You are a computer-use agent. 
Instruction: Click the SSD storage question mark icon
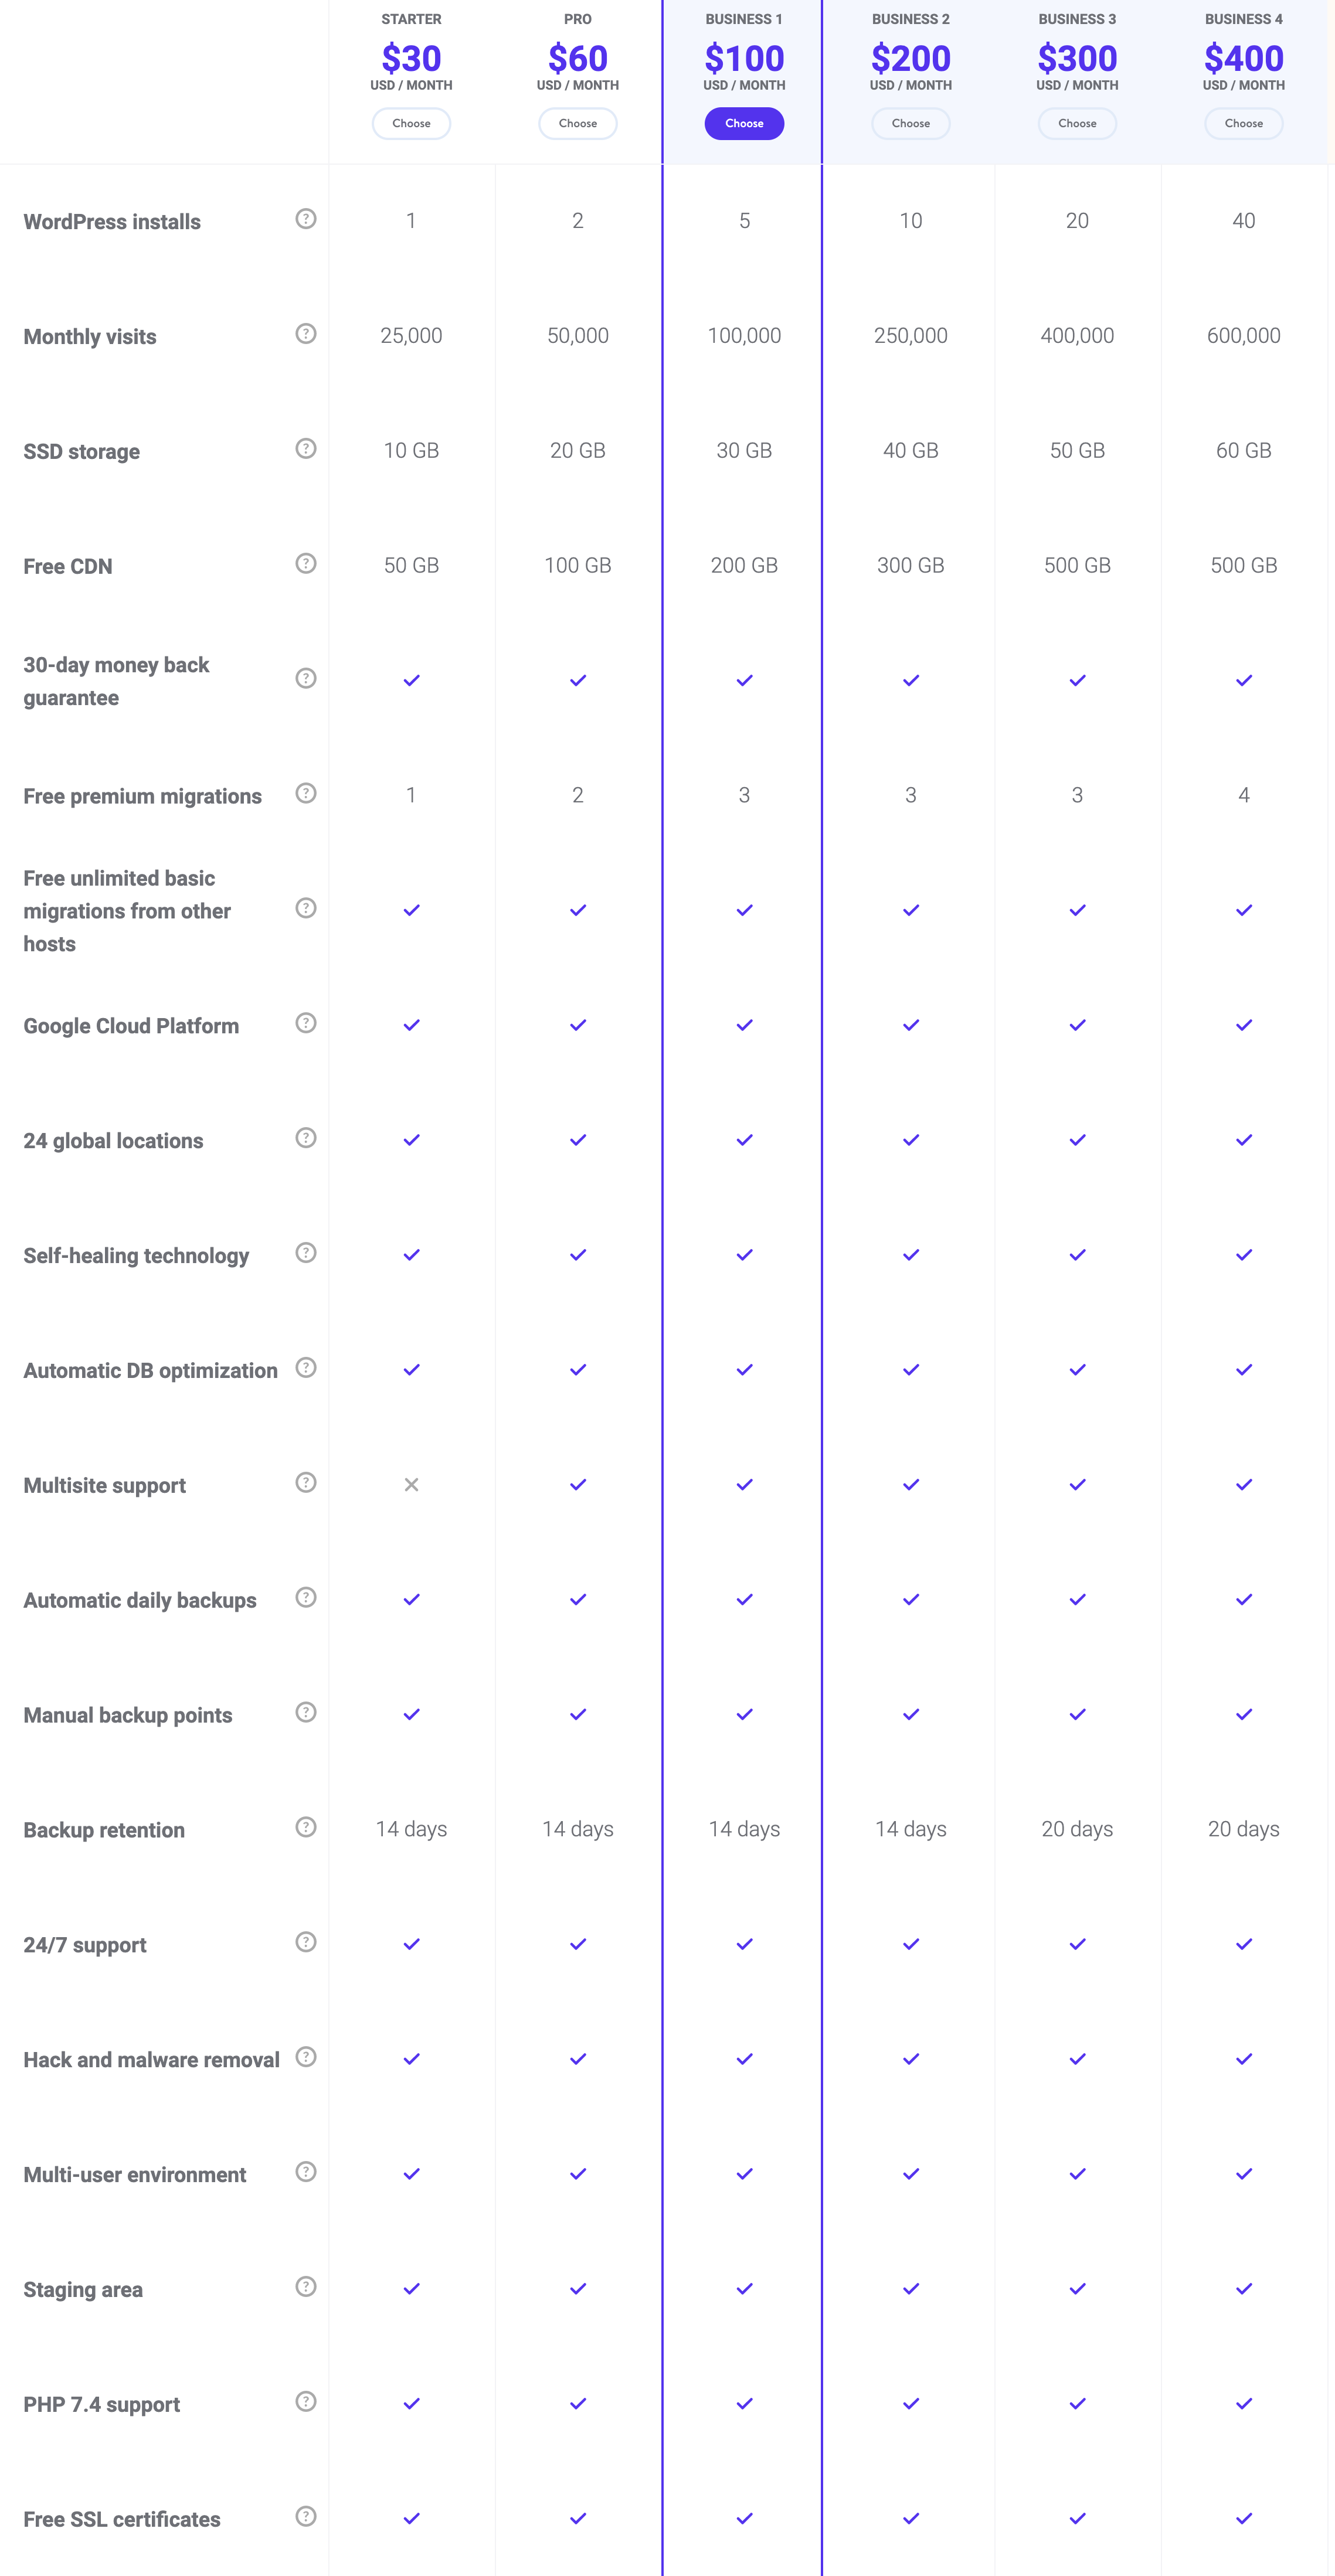pos(306,449)
